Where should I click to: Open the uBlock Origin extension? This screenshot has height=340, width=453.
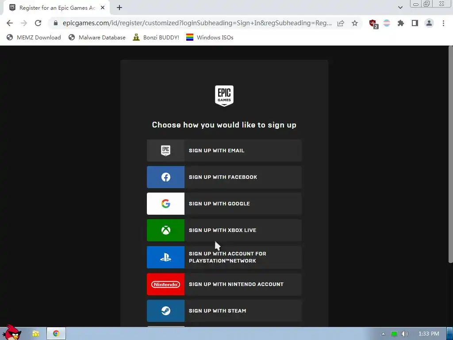coord(373,23)
